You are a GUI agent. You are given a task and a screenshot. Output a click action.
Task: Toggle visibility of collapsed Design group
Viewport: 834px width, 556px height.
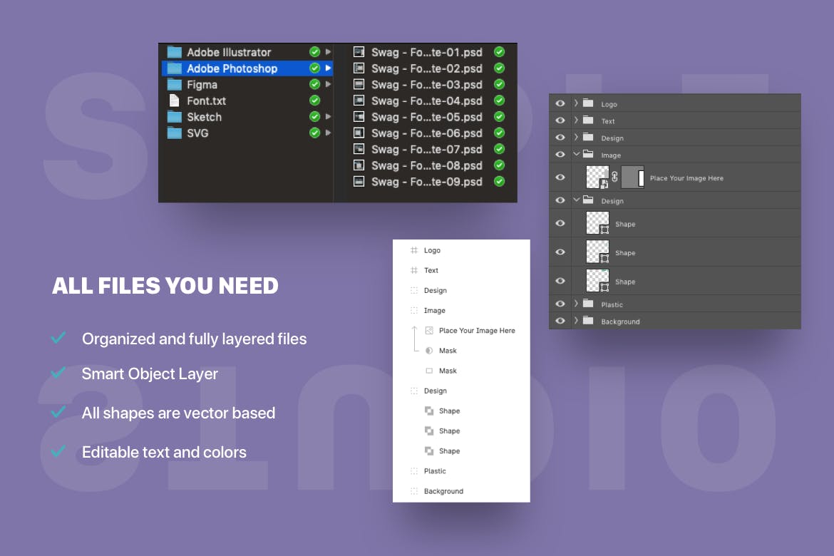(x=560, y=138)
